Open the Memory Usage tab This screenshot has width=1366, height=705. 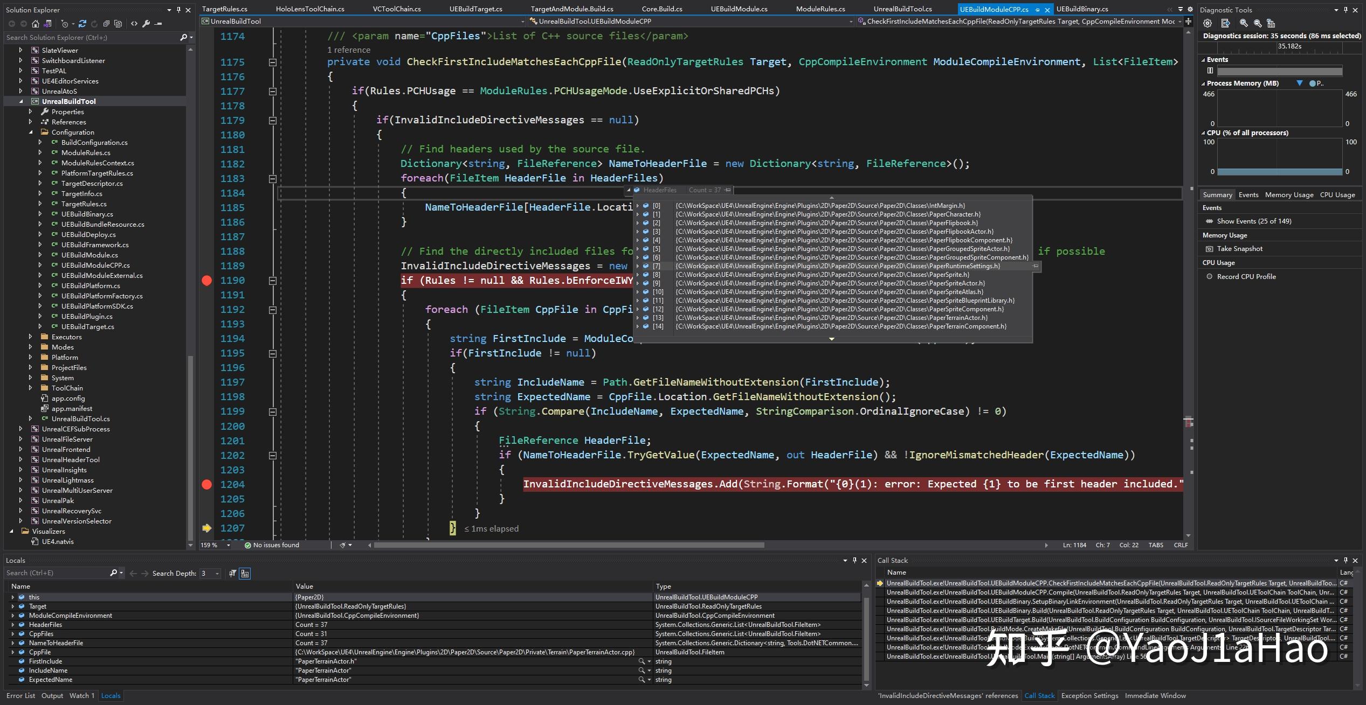1289,195
